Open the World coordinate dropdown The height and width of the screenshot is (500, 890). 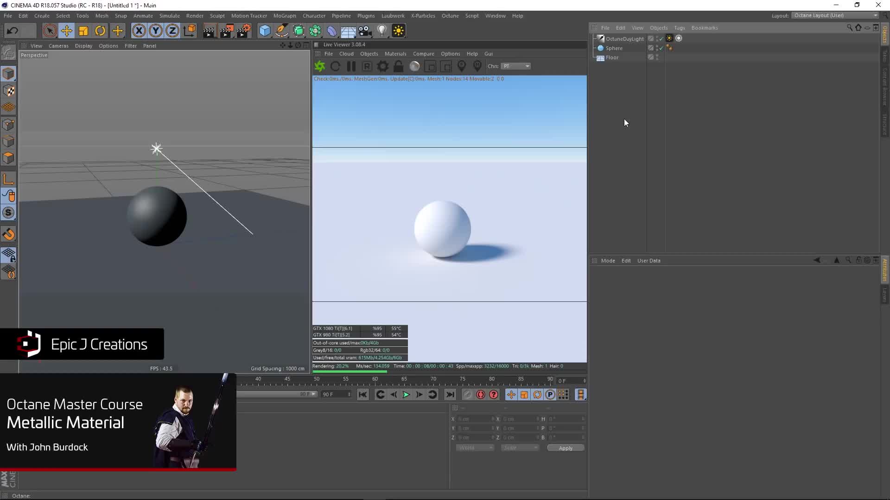tap(475, 448)
